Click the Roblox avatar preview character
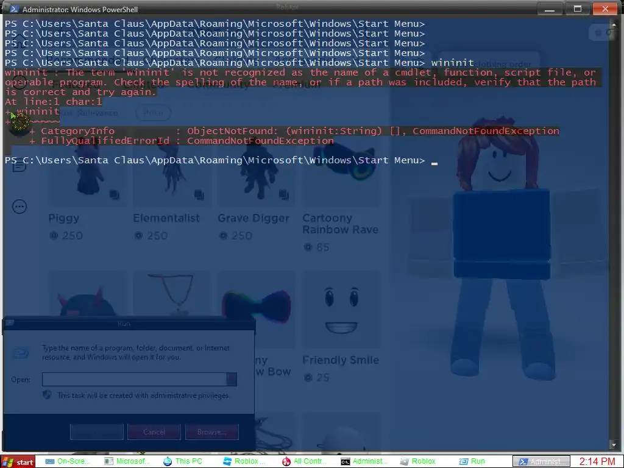This screenshot has width=624, height=468. (x=502, y=249)
